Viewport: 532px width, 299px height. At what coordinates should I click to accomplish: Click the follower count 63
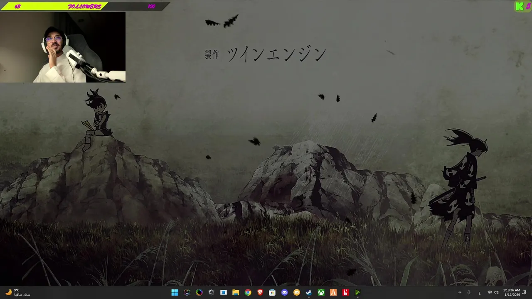tap(17, 7)
